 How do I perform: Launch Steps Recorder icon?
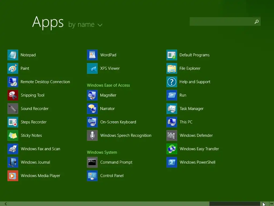click(x=13, y=122)
